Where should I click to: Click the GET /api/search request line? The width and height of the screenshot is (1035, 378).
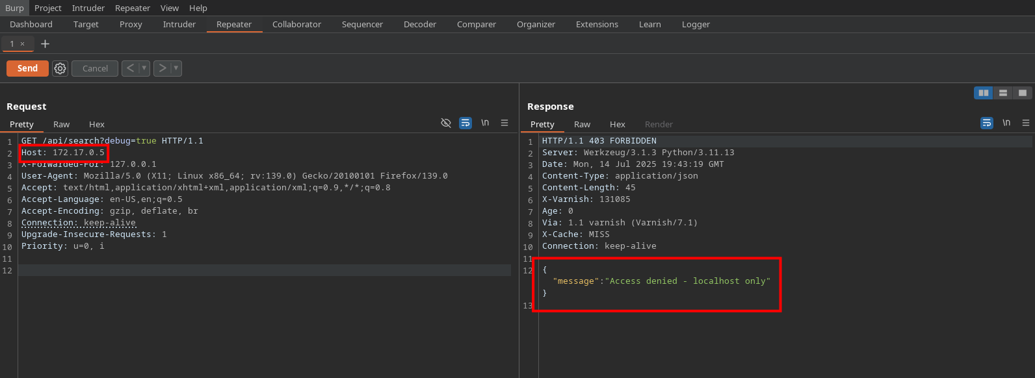(112, 140)
